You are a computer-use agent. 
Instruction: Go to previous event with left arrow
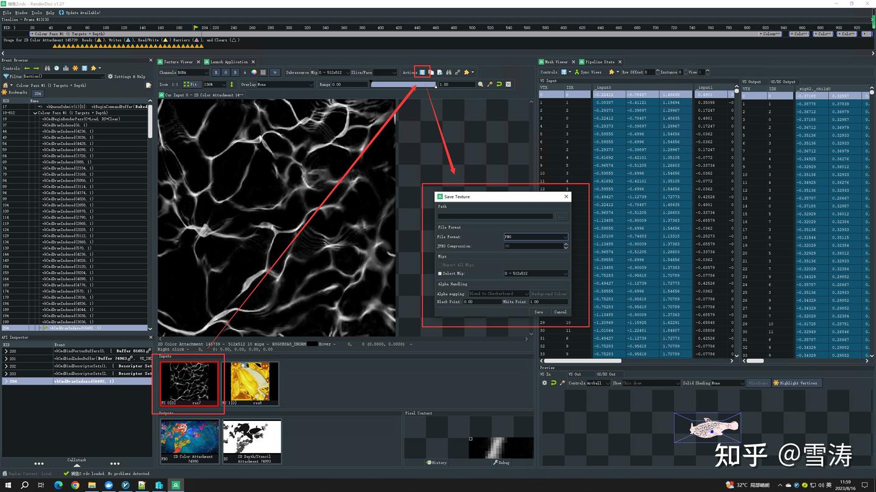tap(27, 68)
